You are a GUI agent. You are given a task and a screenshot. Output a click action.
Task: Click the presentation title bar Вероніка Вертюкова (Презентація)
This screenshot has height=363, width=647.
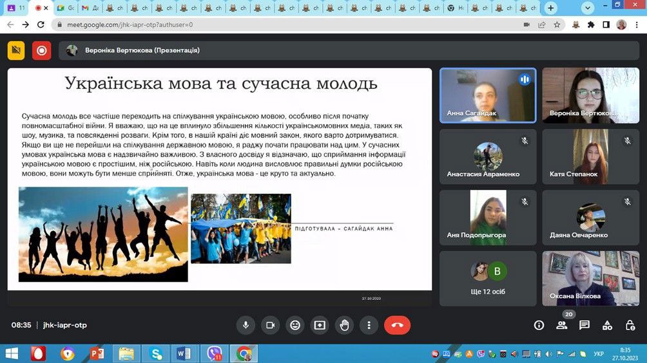coord(349,50)
